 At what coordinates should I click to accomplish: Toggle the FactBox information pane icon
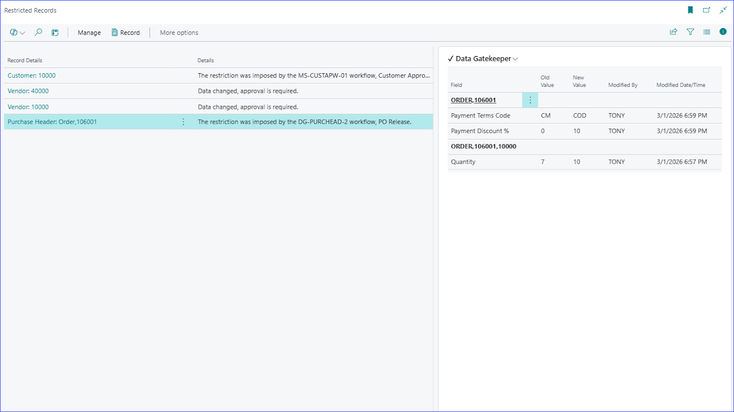[x=723, y=32]
